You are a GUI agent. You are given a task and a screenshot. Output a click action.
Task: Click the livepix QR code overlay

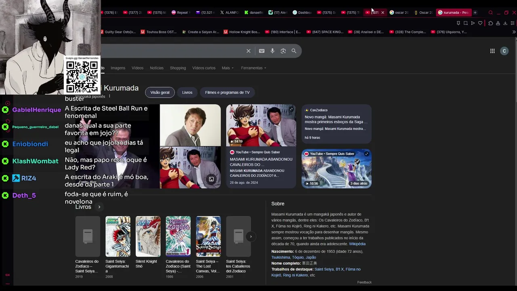[x=82, y=76]
